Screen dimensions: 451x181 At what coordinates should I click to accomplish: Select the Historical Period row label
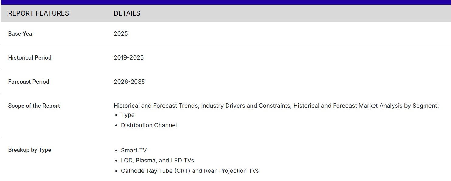coord(29,58)
